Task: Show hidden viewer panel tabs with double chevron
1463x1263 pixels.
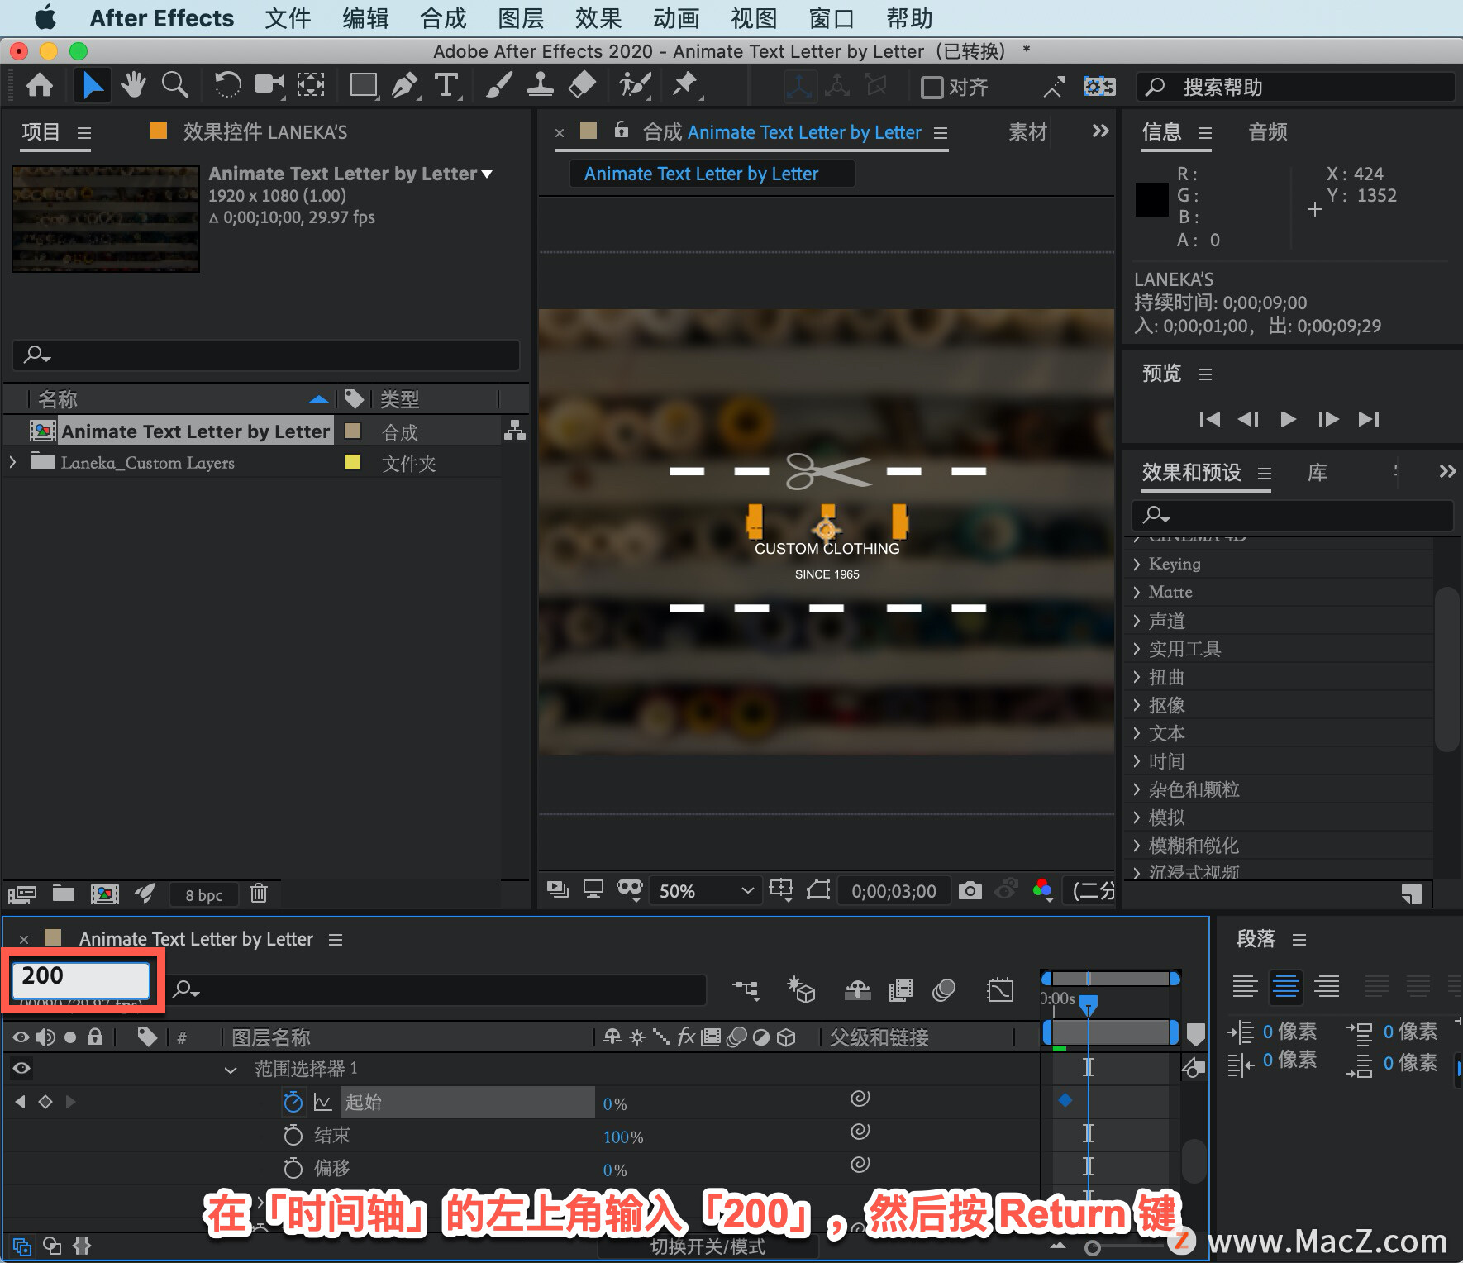Action: coord(1100,131)
